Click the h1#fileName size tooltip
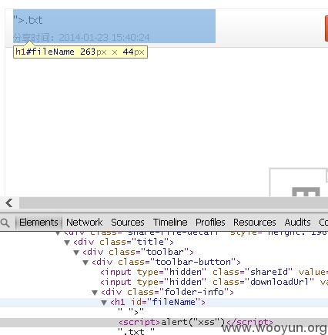328x335 pixels. [80, 52]
